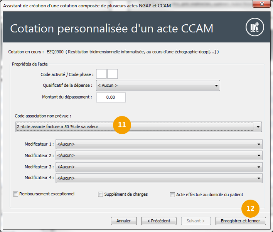The image size is (273, 232).
Task: Select the Modificateur 4 dropdown
Action: (159, 178)
